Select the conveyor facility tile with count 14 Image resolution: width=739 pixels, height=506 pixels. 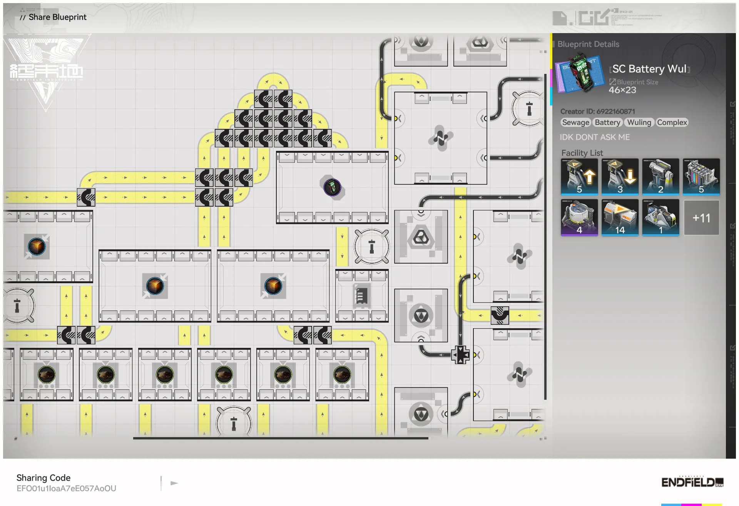[x=620, y=217]
